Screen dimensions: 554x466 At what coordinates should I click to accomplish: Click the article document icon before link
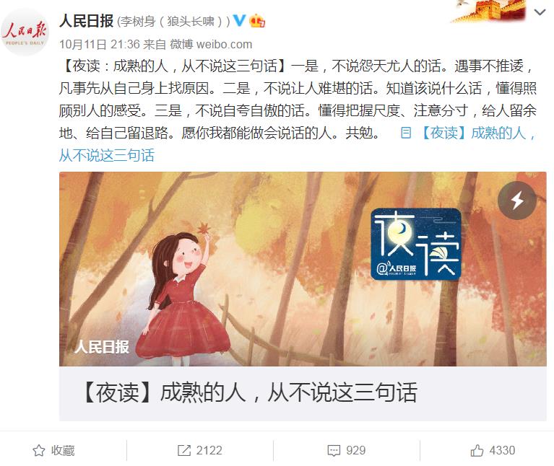point(406,133)
